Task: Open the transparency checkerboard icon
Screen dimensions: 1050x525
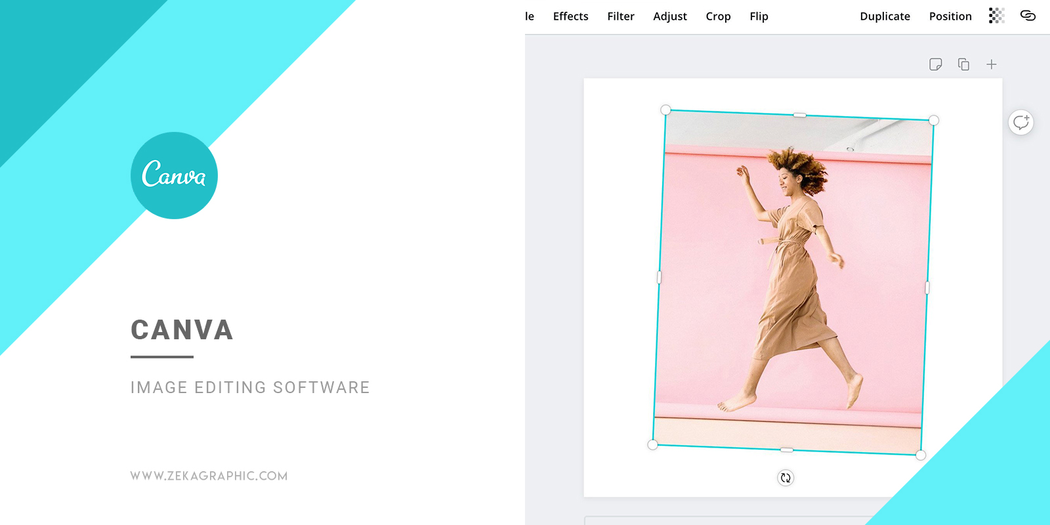Action: point(996,16)
